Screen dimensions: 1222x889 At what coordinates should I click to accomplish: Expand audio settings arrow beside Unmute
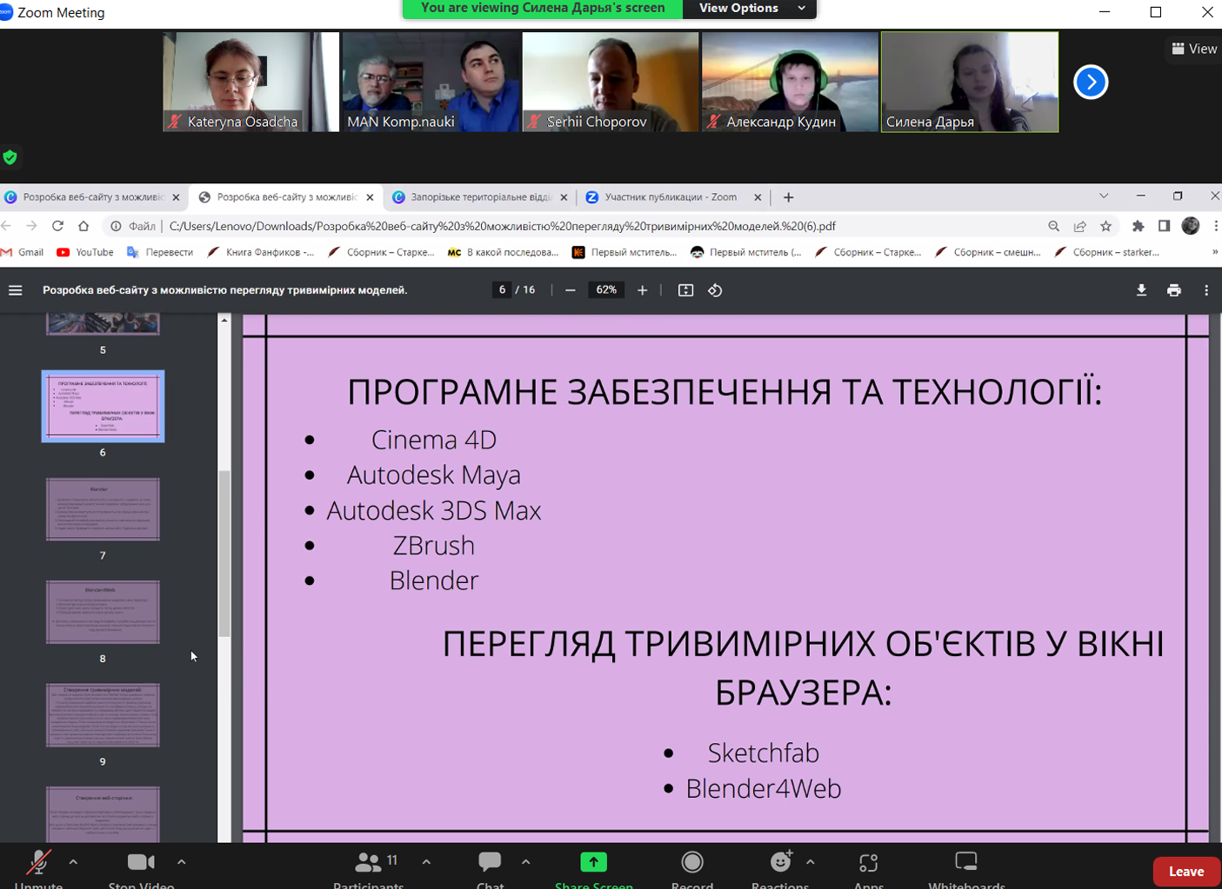[73, 862]
